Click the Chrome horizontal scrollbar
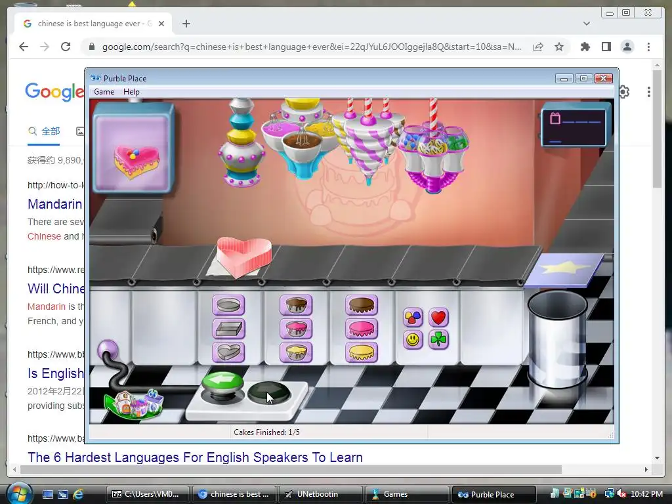The height and width of the screenshot is (504, 672). pos(291,470)
